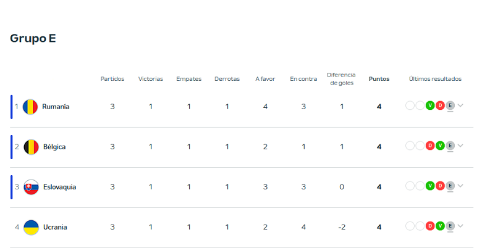The width and height of the screenshot is (482, 248).
Task: Click Eslovaquia's gray E draw result badge
Action: pos(450,186)
